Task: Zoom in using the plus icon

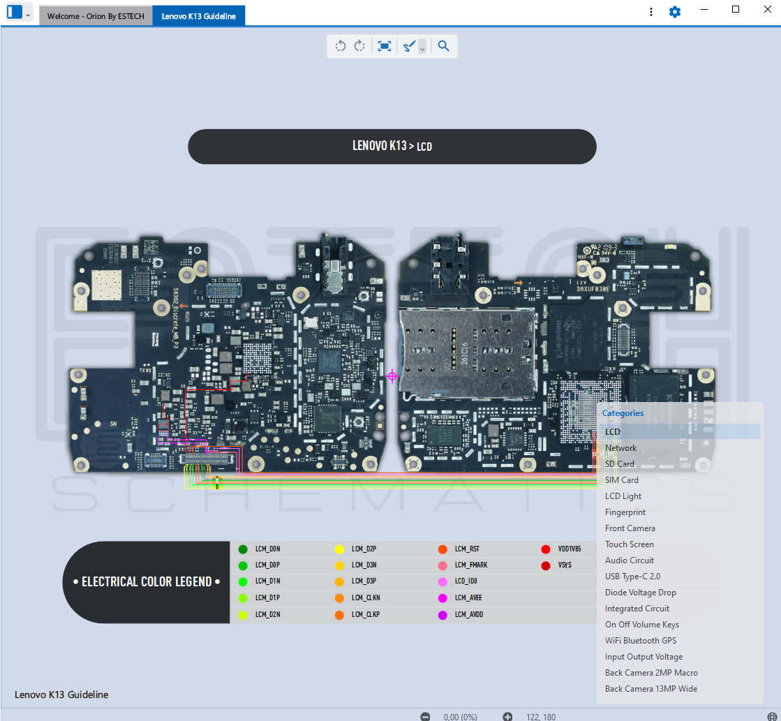Action: pyautogui.click(x=507, y=717)
